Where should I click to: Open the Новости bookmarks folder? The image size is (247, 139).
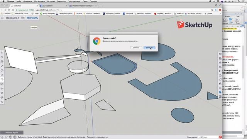click(x=179, y=14)
